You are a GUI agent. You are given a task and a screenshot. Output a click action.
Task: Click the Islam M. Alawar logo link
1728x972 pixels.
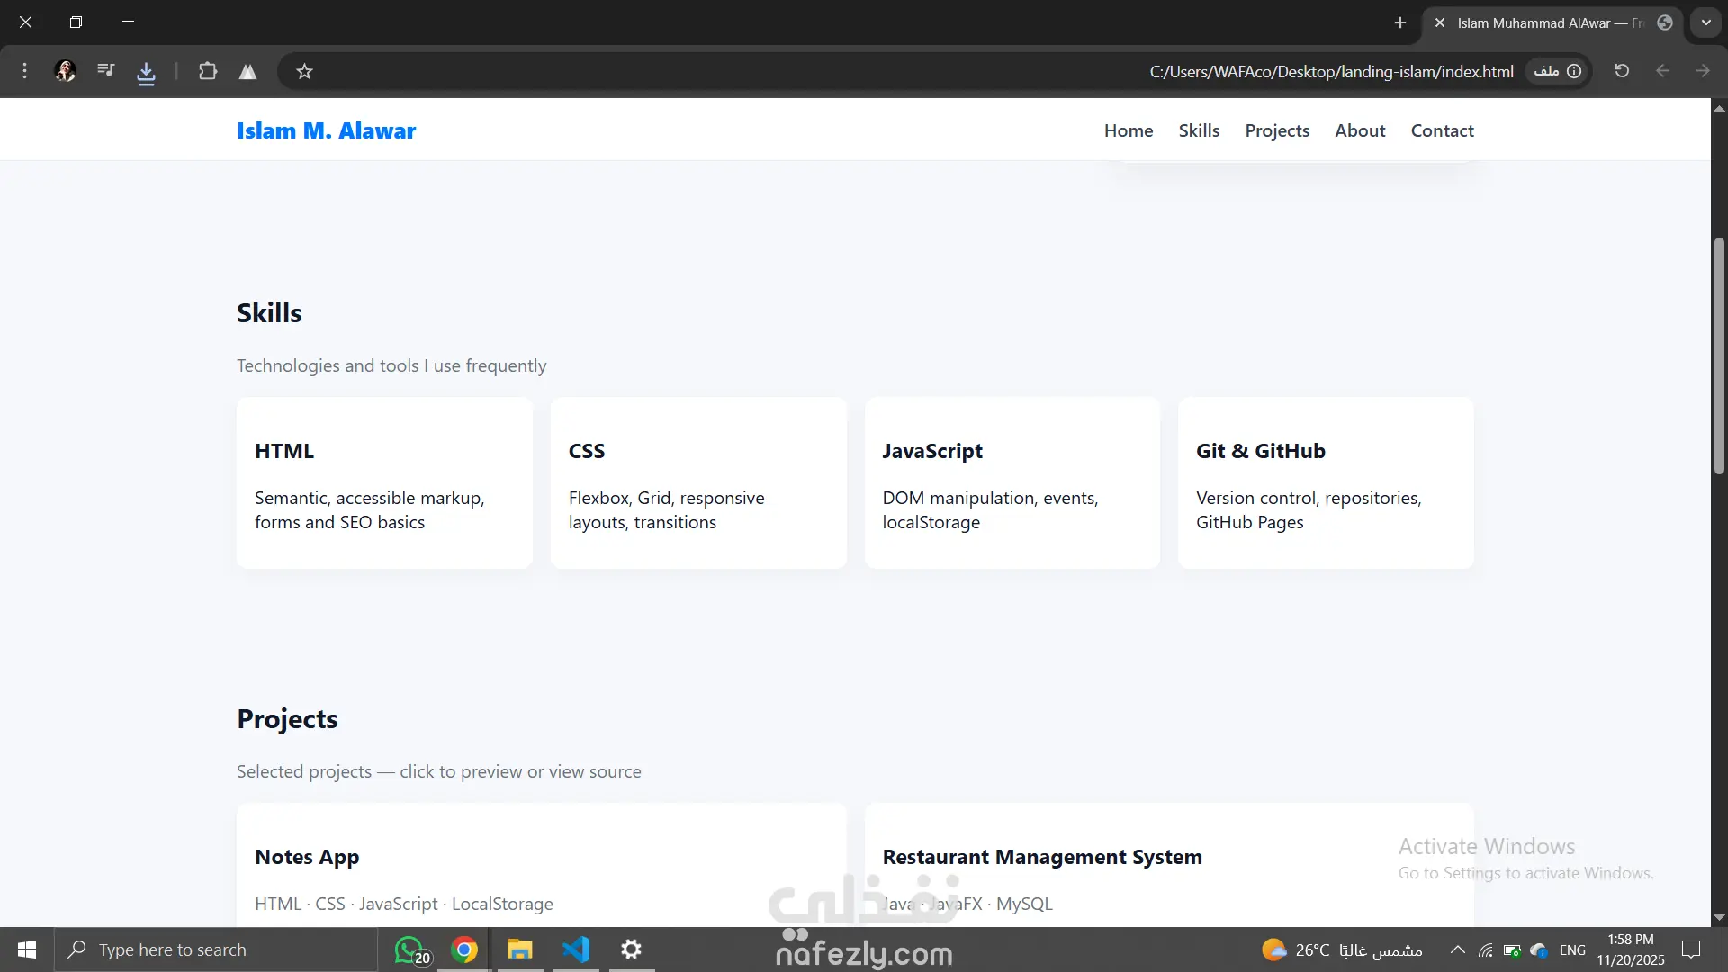pos(326,130)
